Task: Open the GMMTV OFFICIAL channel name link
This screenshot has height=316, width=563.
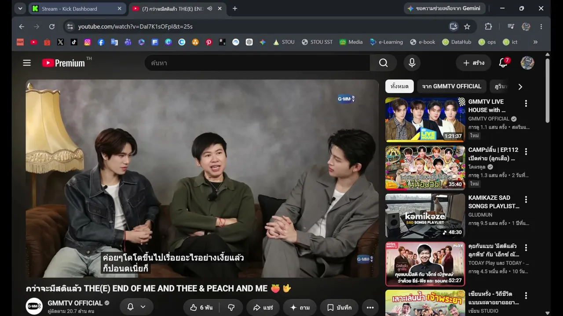Action: click(x=75, y=303)
